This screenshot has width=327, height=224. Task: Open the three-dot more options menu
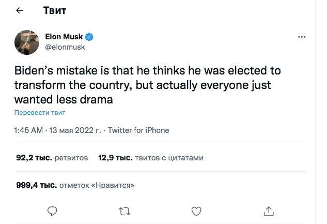[302, 38]
